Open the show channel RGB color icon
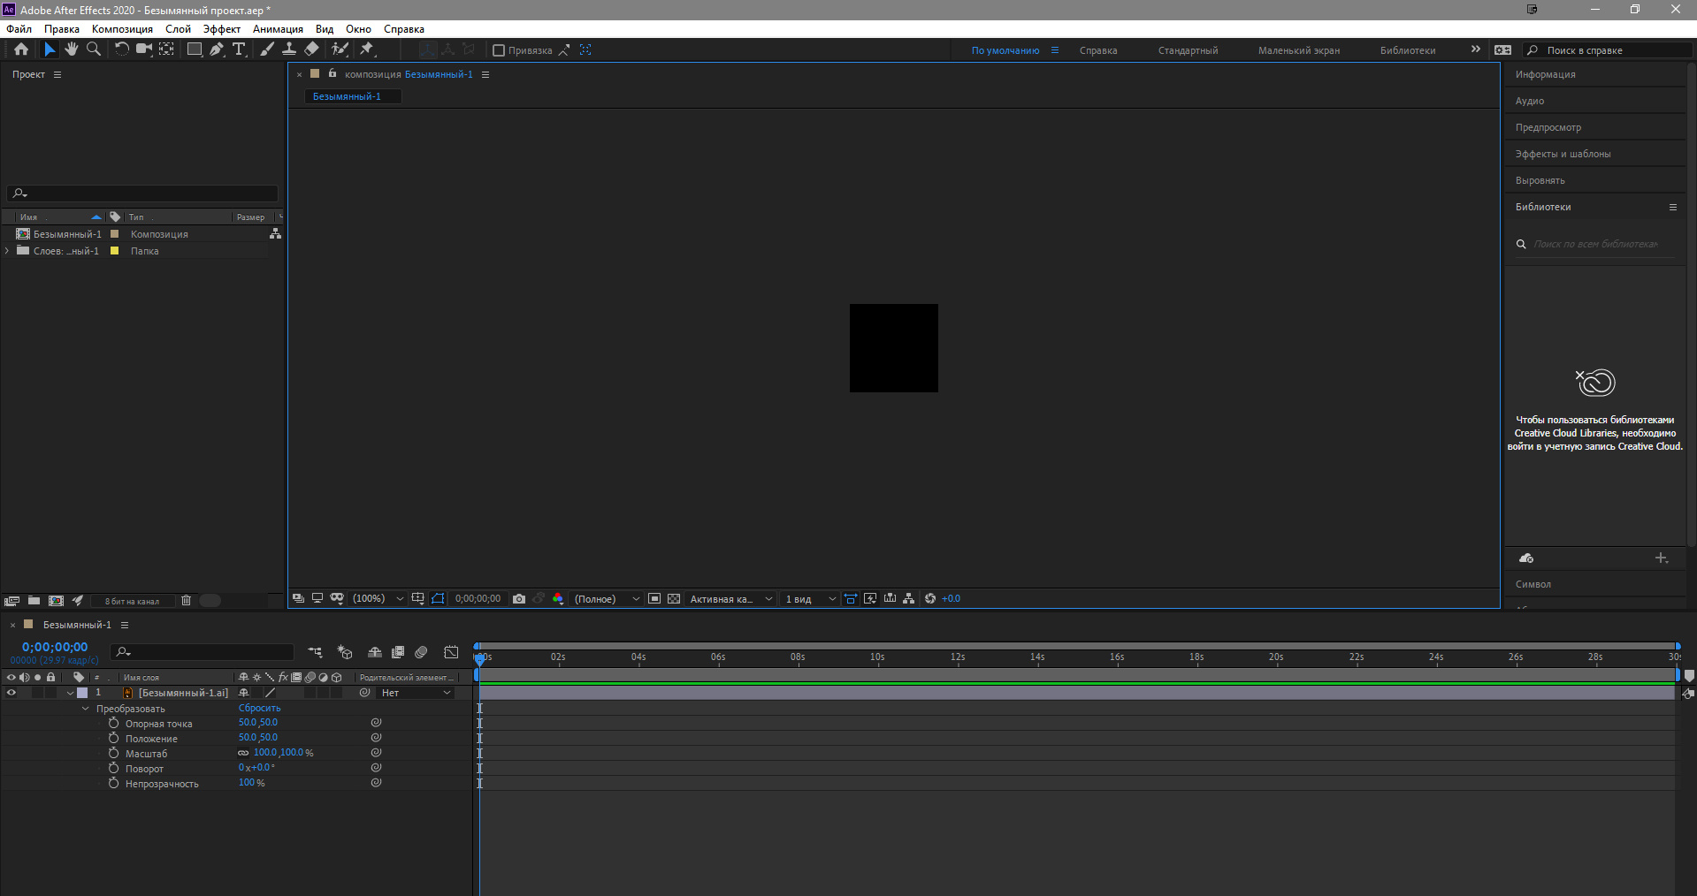Image resolution: width=1697 pixels, height=896 pixels. pyautogui.click(x=558, y=599)
